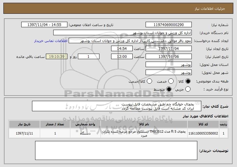Click the واحد شمارش column header

click(x=85, y=124)
